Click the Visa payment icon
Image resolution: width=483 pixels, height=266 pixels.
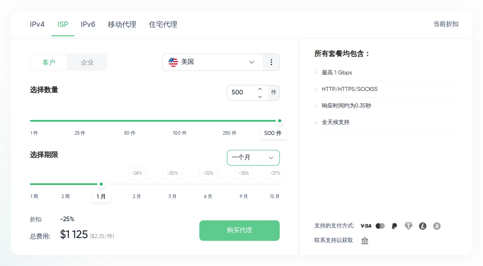pos(366,226)
